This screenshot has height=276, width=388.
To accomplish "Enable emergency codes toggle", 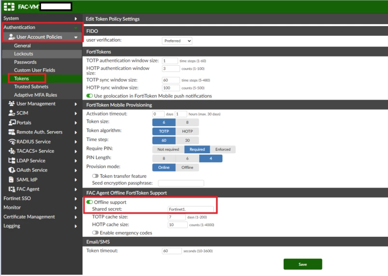I will coord(95,232).
